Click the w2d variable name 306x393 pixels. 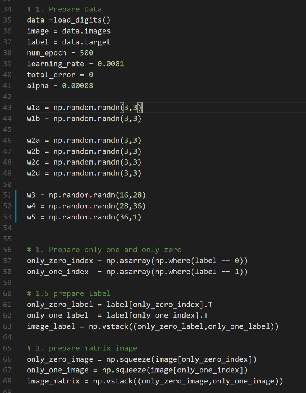pos(33,173)
